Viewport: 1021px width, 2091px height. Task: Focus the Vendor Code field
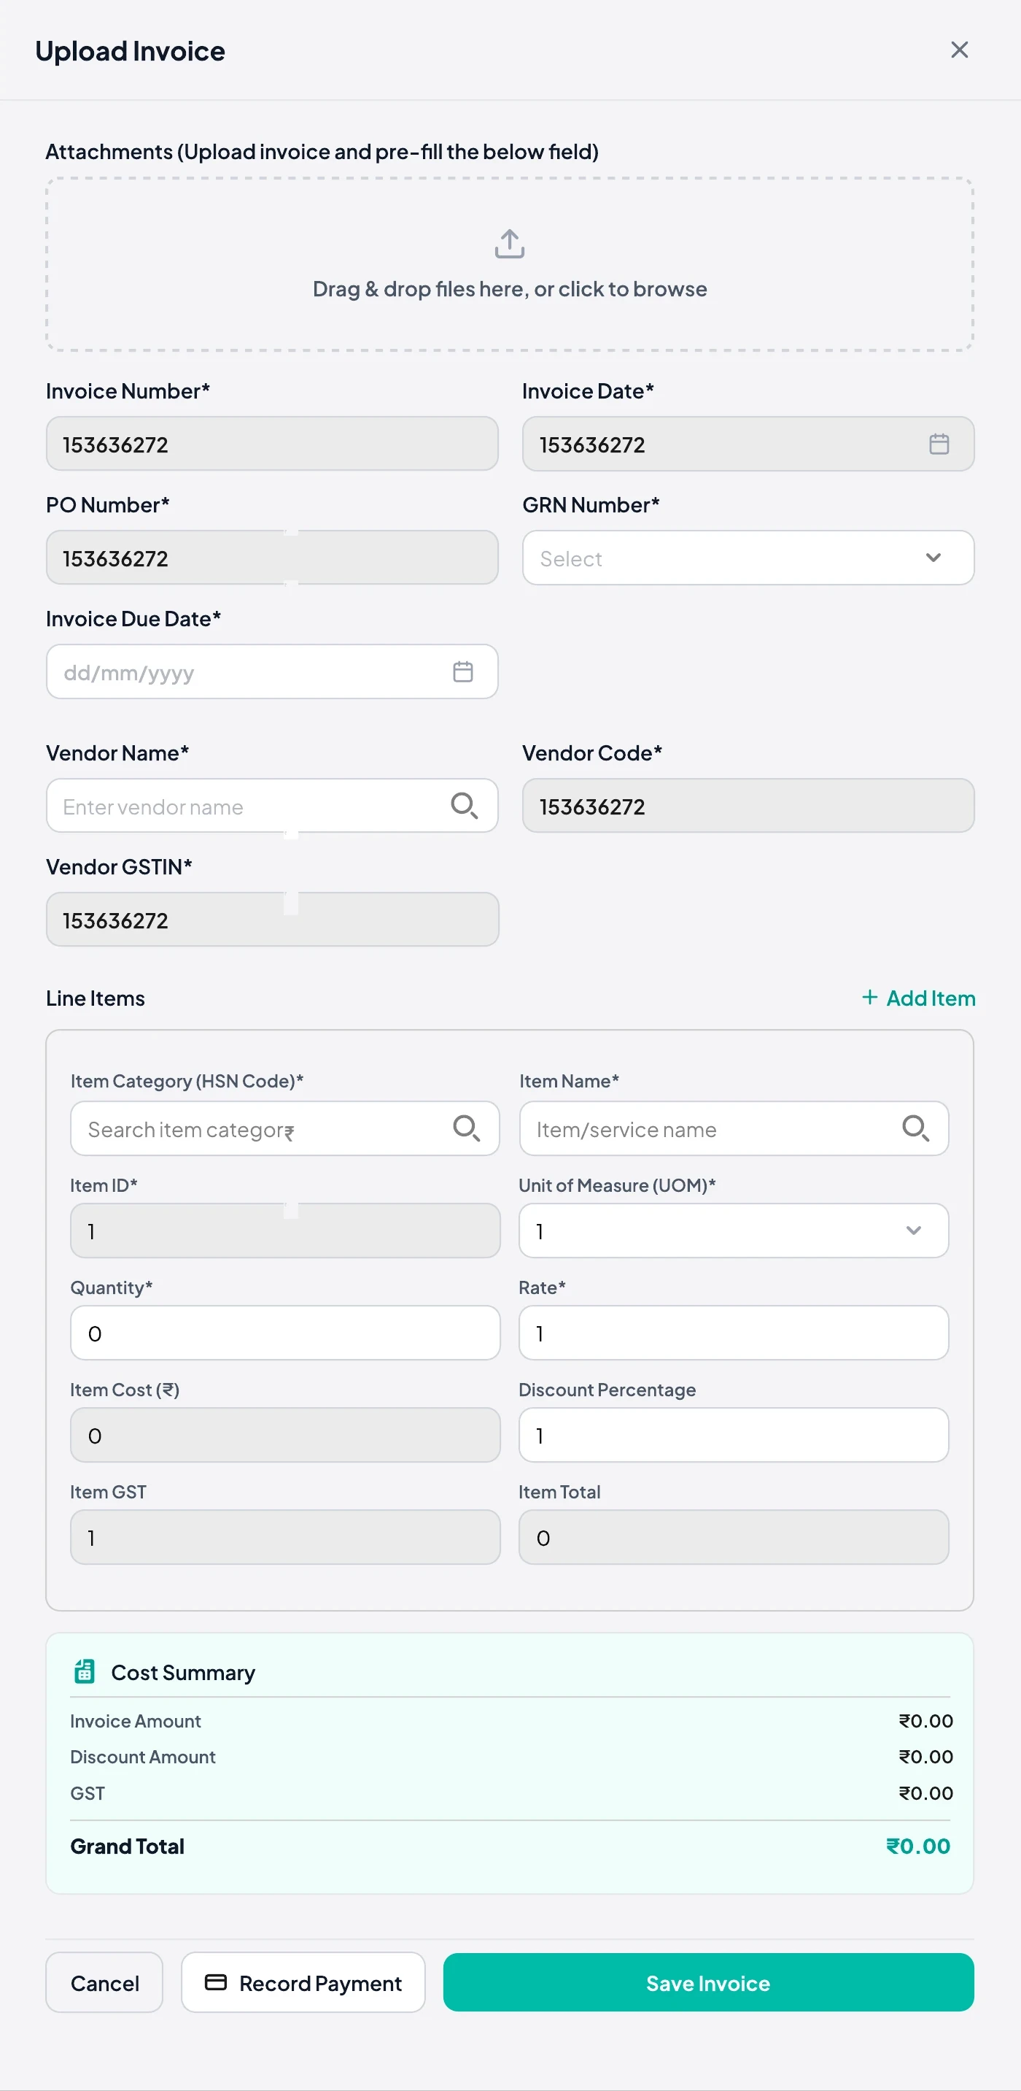(x=748, y=805)
